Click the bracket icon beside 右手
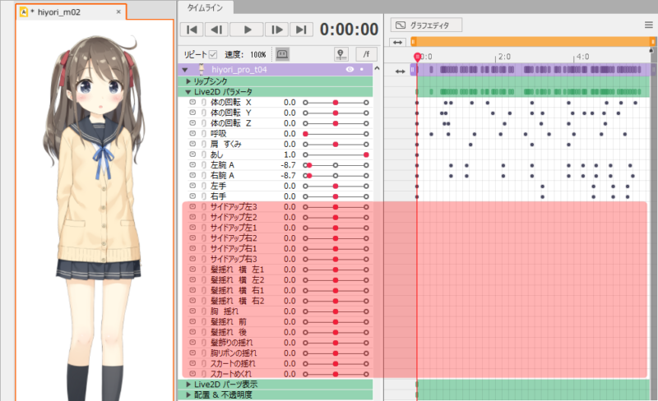 click(x=203, y=196)
